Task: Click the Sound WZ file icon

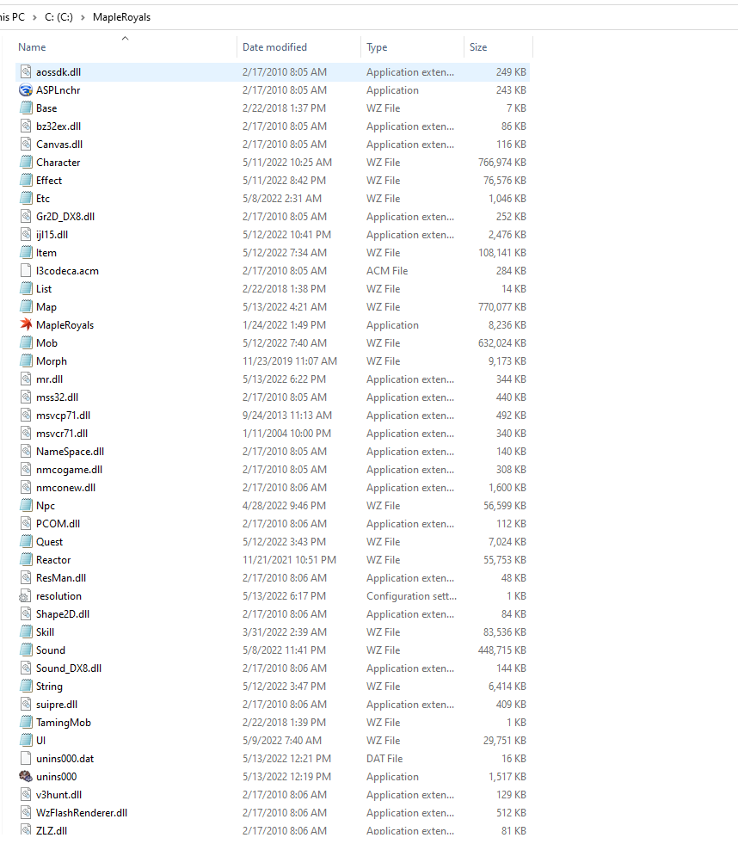Action: [26, 650]
